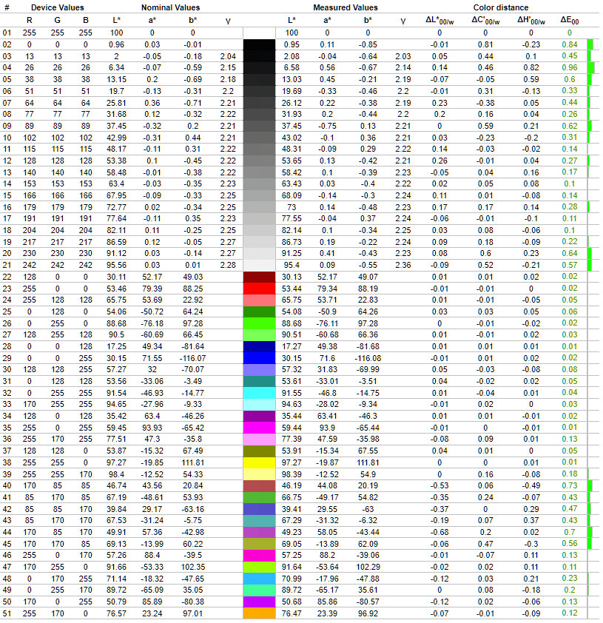
Task: Click the mid-gray swatch in row 12
Action: (259, 161)
